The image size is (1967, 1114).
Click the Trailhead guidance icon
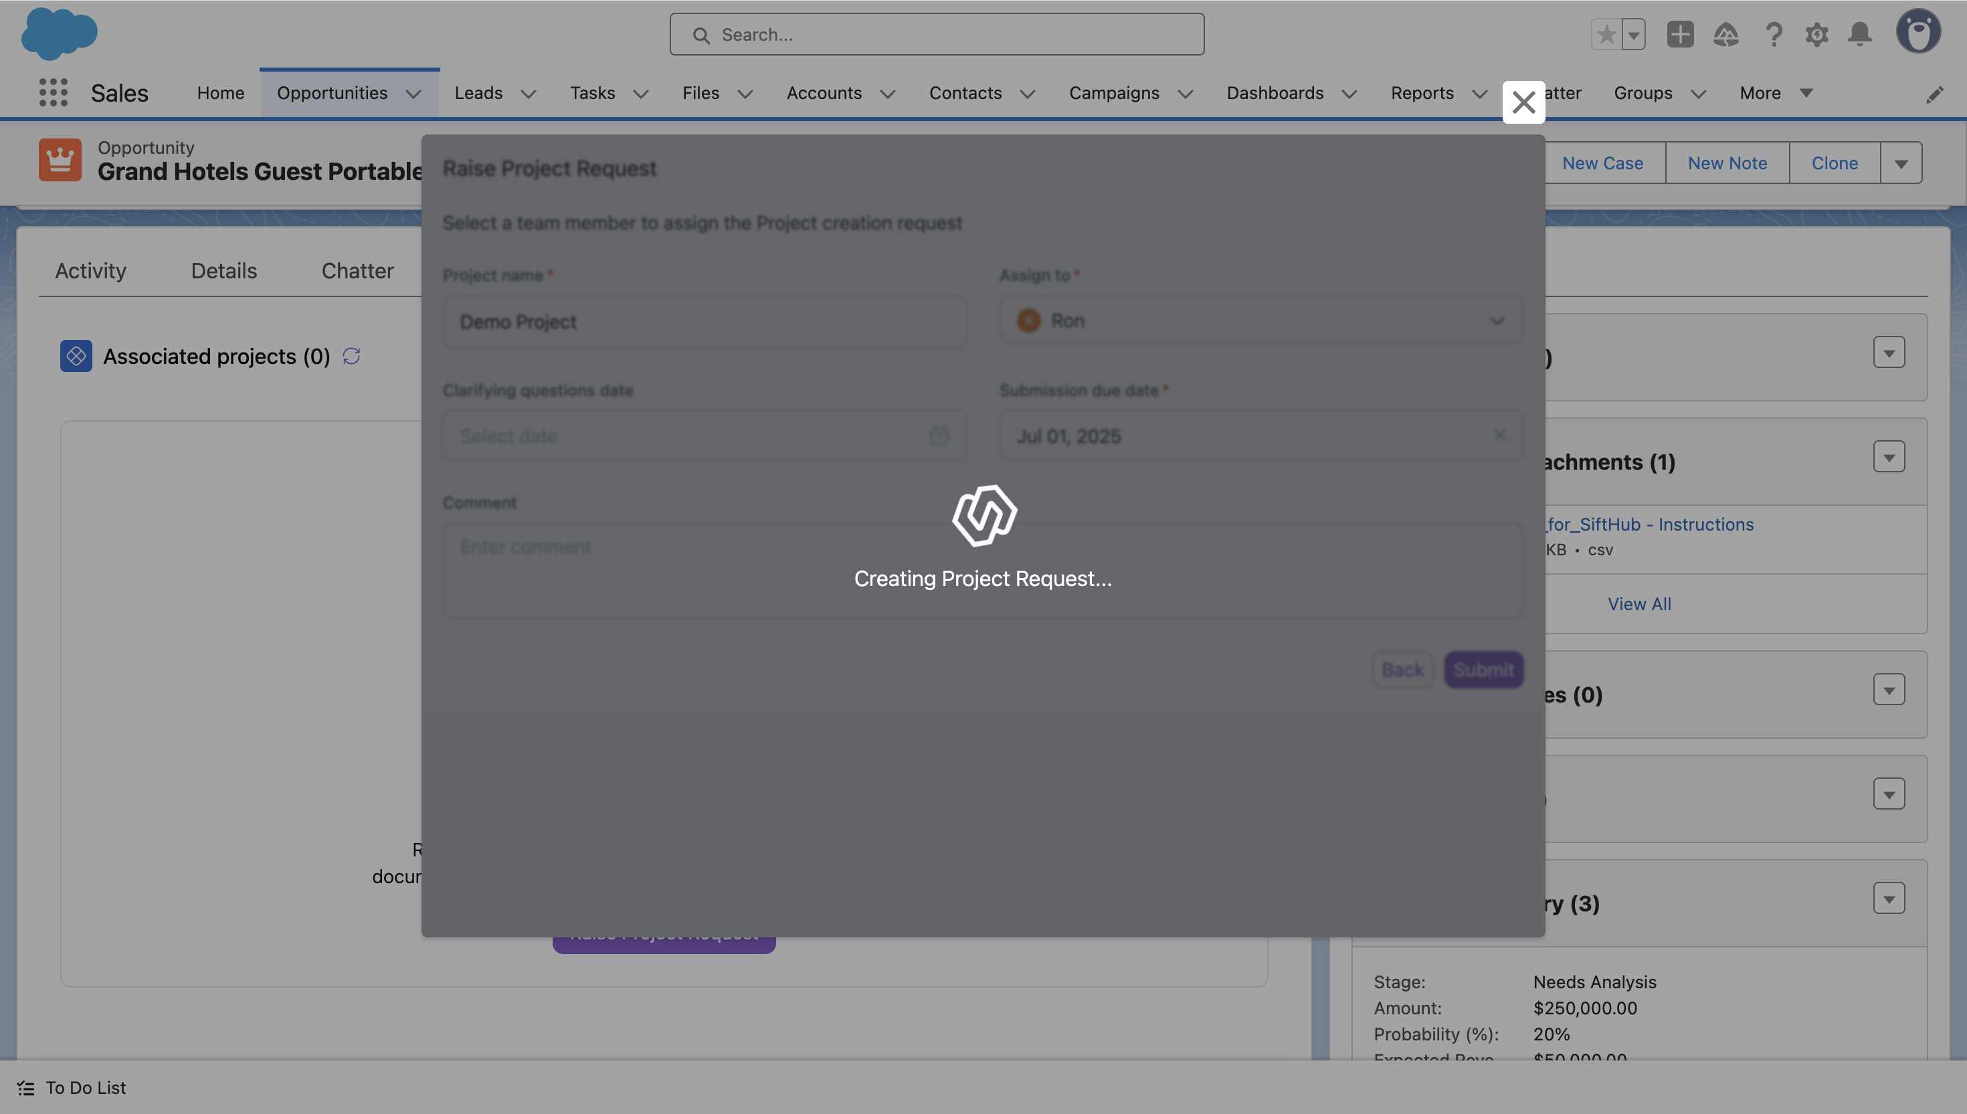[x=1725, y=34]
